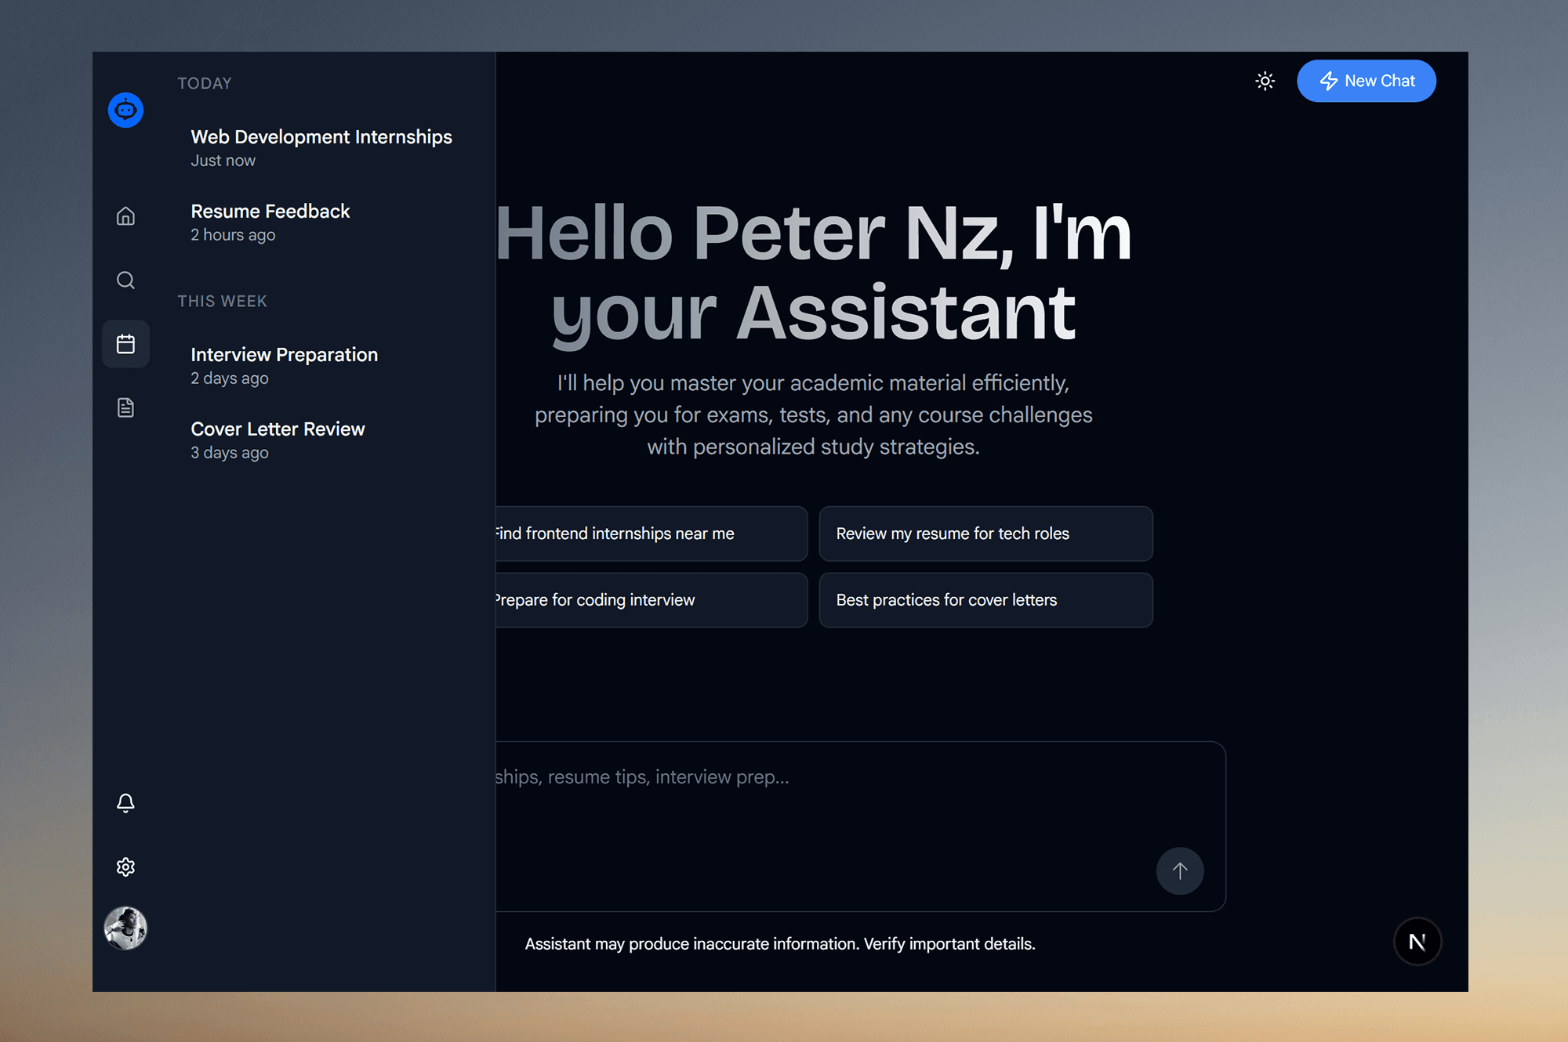Choose 'Review my resume for tech roles'

(x=985, y=534)
